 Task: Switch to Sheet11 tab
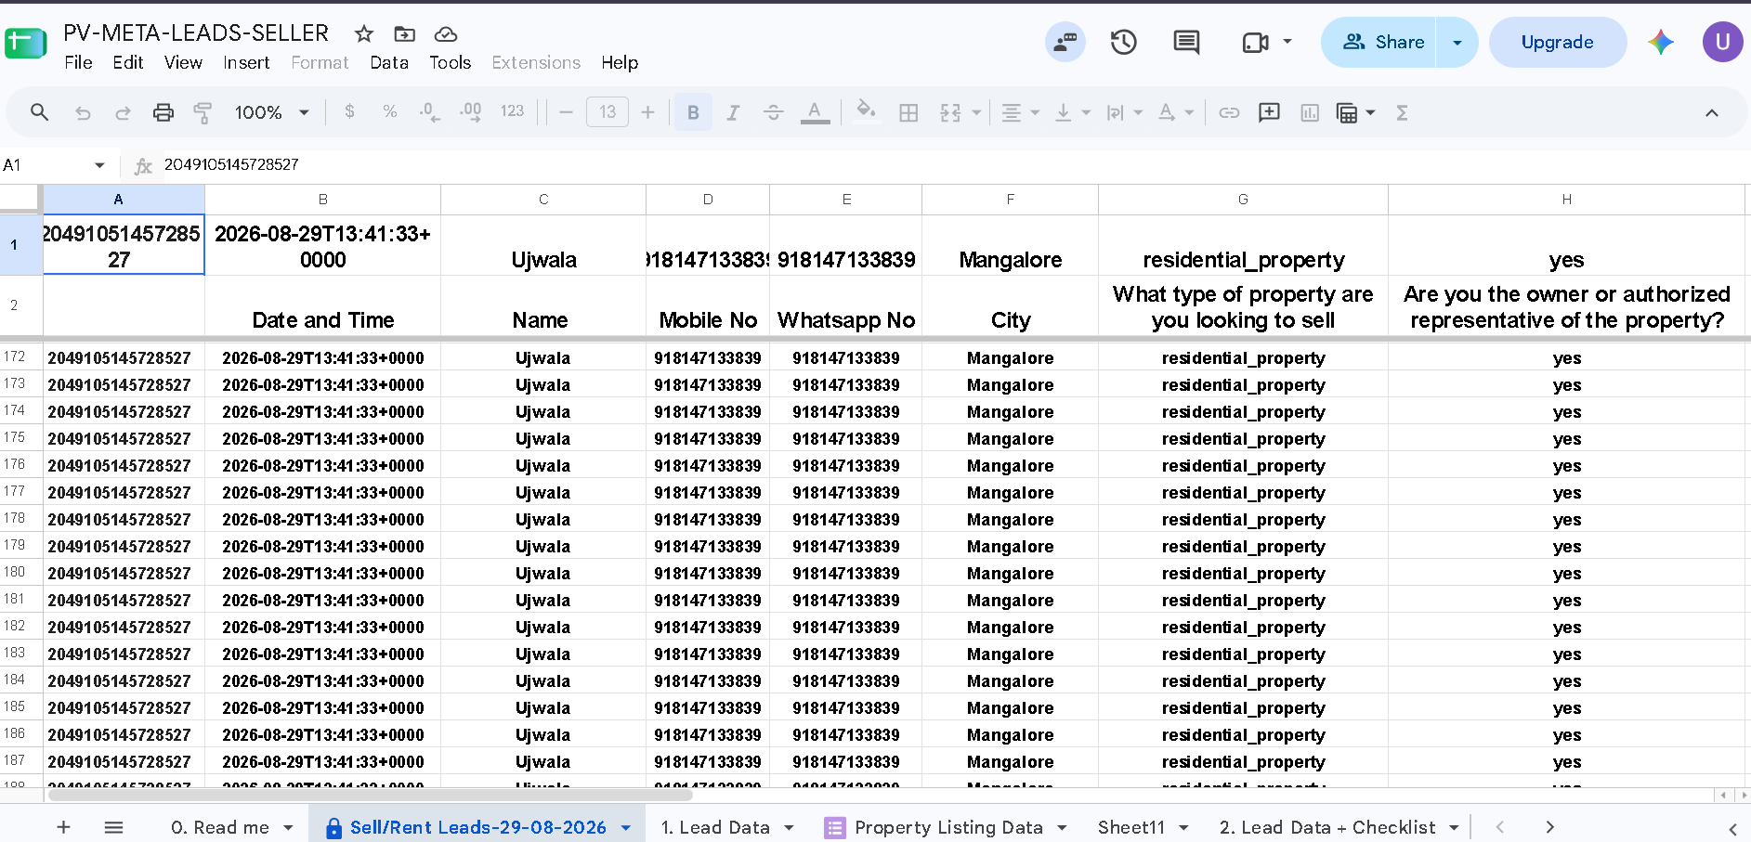click(x=1131, y=827)
